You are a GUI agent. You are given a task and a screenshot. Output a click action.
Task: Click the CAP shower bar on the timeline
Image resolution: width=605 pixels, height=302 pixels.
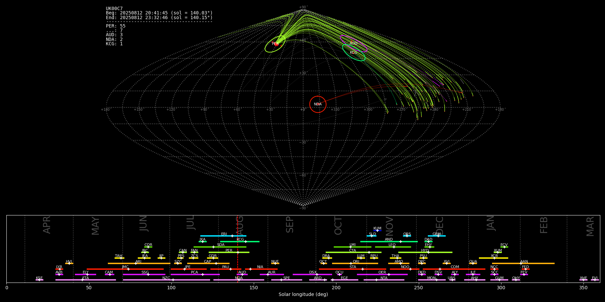tap(208, 263)
